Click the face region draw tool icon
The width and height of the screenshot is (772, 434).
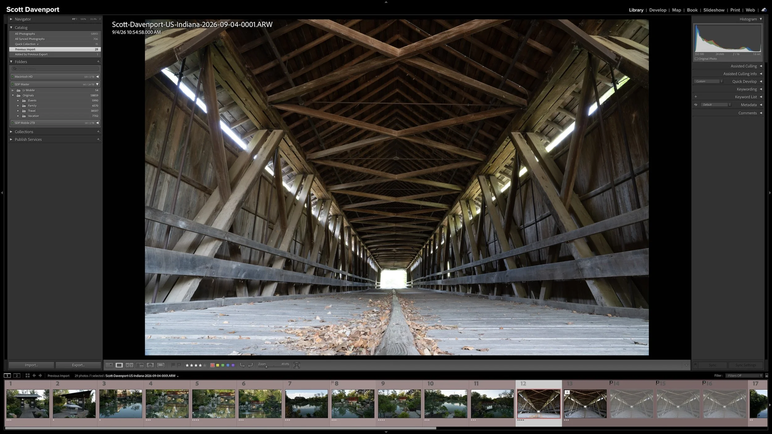[297, 365]
